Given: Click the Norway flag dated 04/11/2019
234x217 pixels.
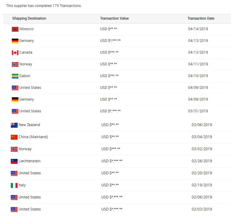Looking at the screenshot, I should 15,64.
